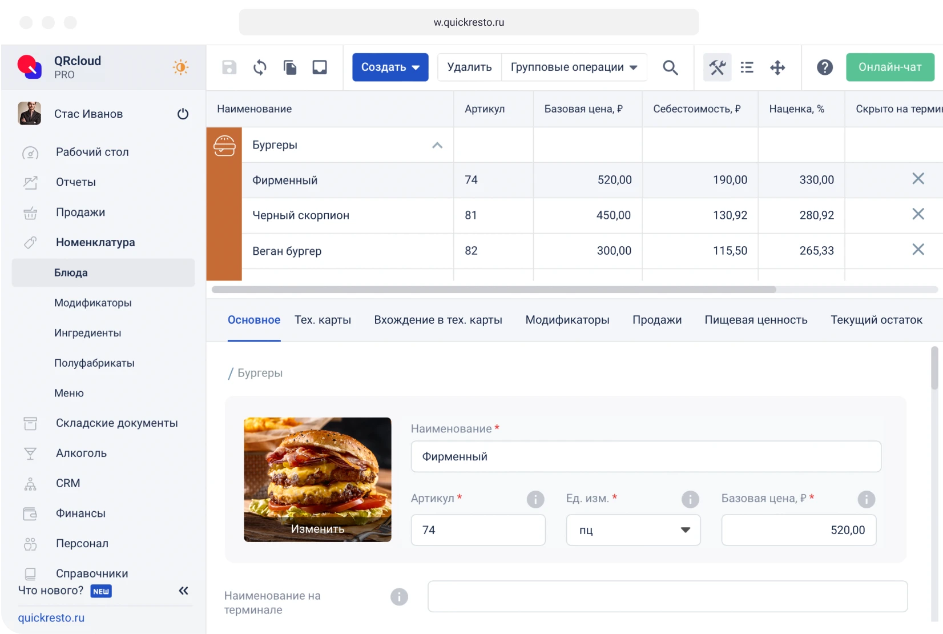The height and width of the screenshot is (634, 943).
Task: Toggle terminal visibility for Черный скорпион
Action: (918, 214)
